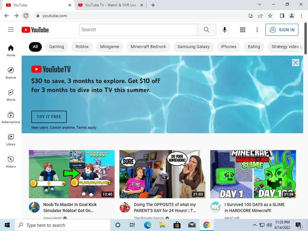Click the magnifier search button
Image resolution: width=308 pixels, height=231 pixels.
tap(206, 30)
